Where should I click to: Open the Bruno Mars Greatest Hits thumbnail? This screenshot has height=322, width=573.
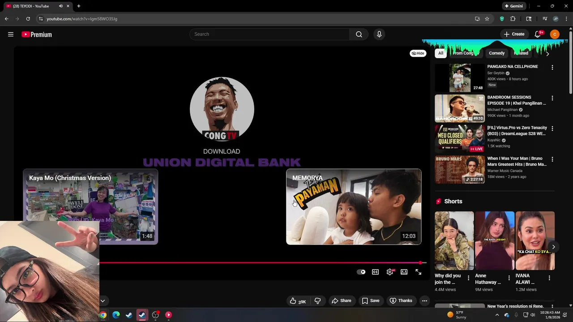[460, 169]
